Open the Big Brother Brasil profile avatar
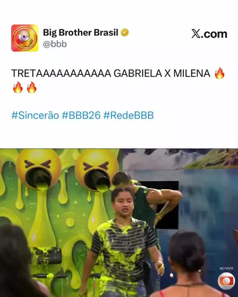Viewport: 238px width, 297px height. 25,38
